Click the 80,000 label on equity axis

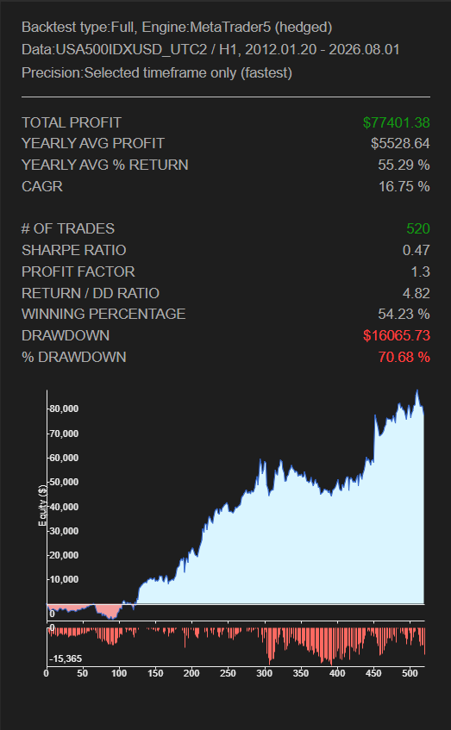63,409
